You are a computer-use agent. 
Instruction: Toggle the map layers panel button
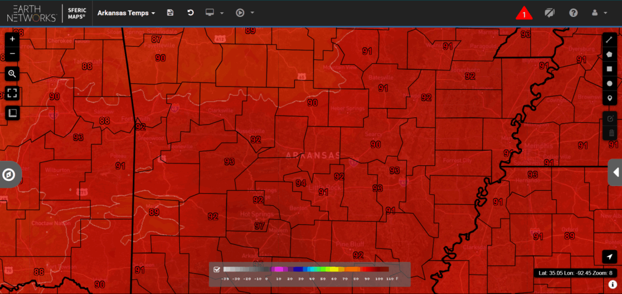pos(12,113)
